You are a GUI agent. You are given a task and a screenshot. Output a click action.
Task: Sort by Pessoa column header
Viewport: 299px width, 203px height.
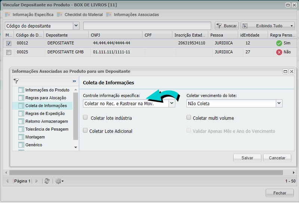pos(223,35)
